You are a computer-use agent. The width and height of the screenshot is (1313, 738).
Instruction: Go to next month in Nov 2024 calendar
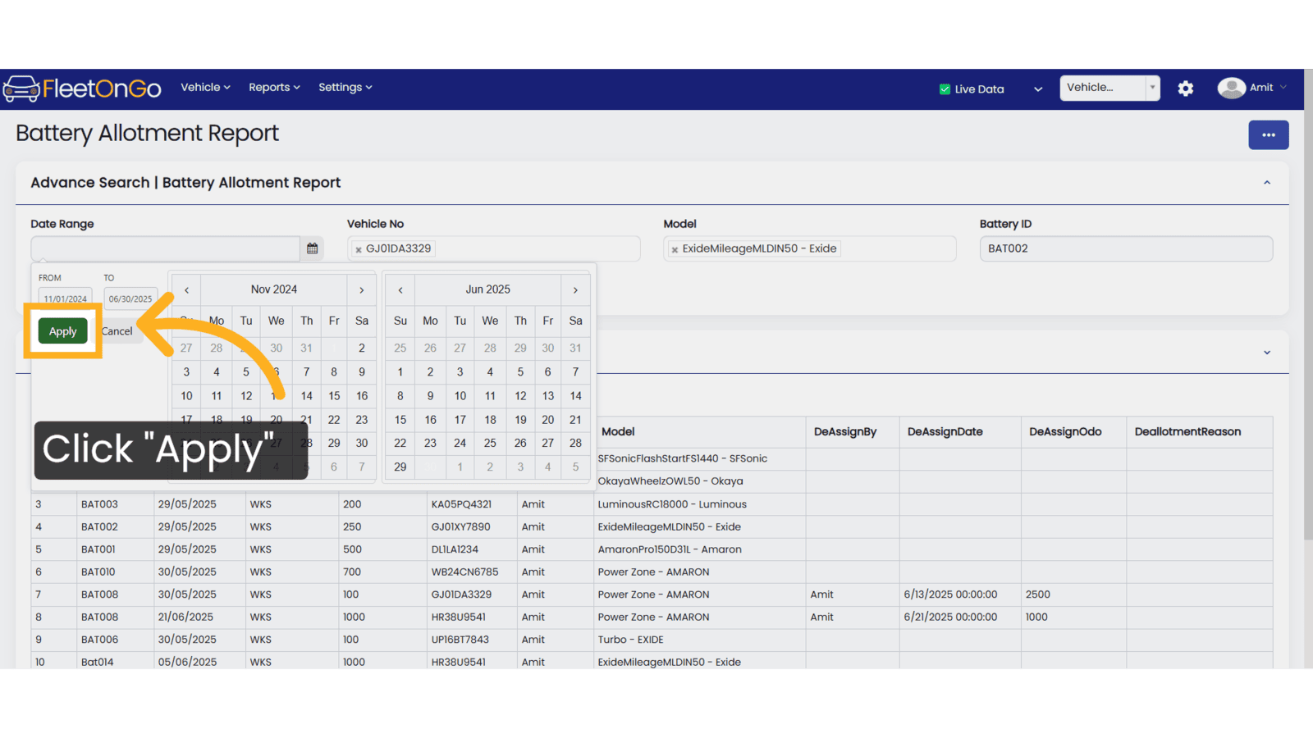[361, 290]
